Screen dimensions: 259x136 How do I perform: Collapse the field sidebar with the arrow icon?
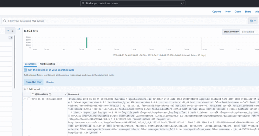point(19,29)
